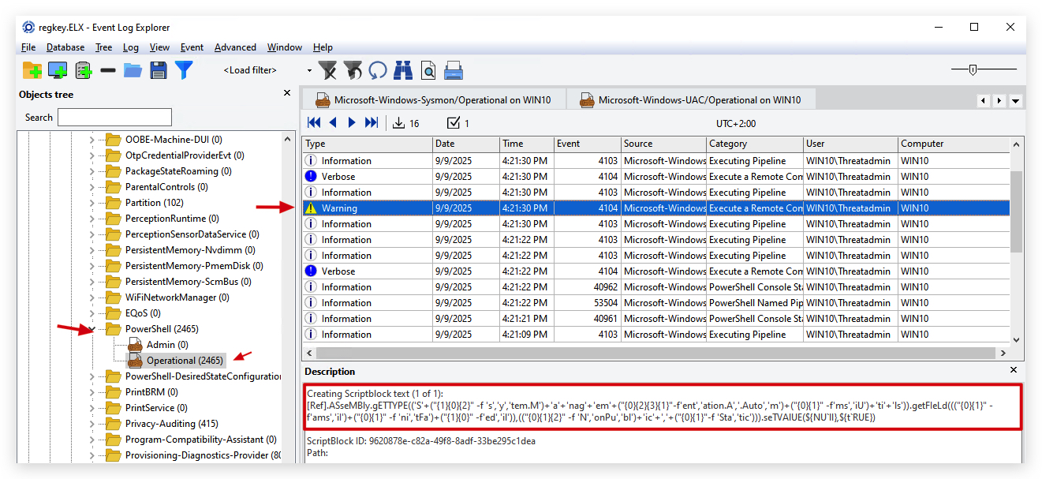Screen dimensions: 1042x479
Task: Expand the Privacy-Auditing (415) node
Action: [x=92, y=424]
